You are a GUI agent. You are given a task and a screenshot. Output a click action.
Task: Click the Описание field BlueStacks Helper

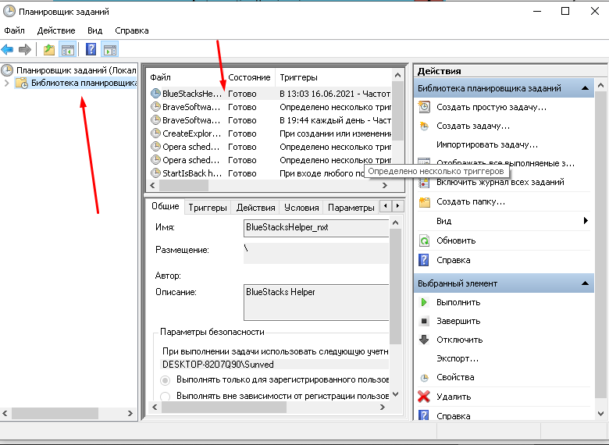[x=316, y=302]
